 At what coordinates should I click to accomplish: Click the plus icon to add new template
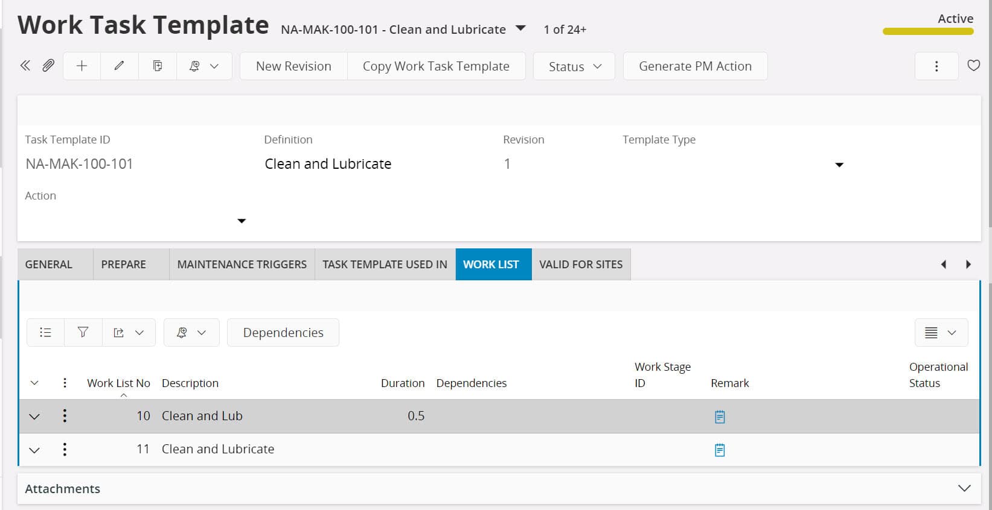point(82,66)
